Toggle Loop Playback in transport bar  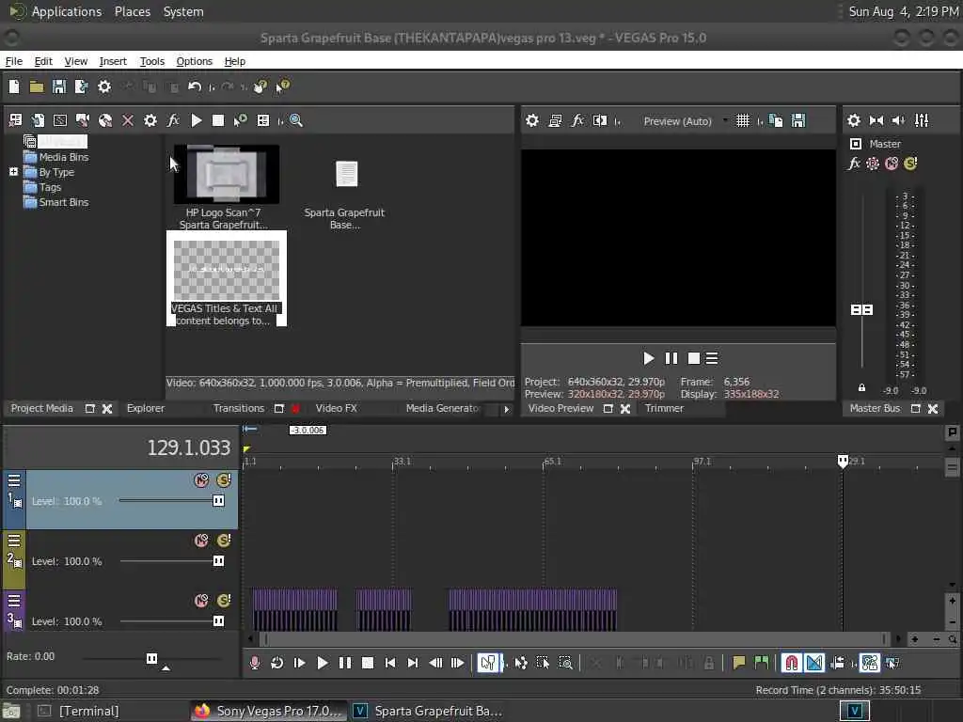[277, 663]
